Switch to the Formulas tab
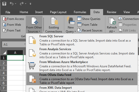 pyautogui.click(x=80, y=12)
